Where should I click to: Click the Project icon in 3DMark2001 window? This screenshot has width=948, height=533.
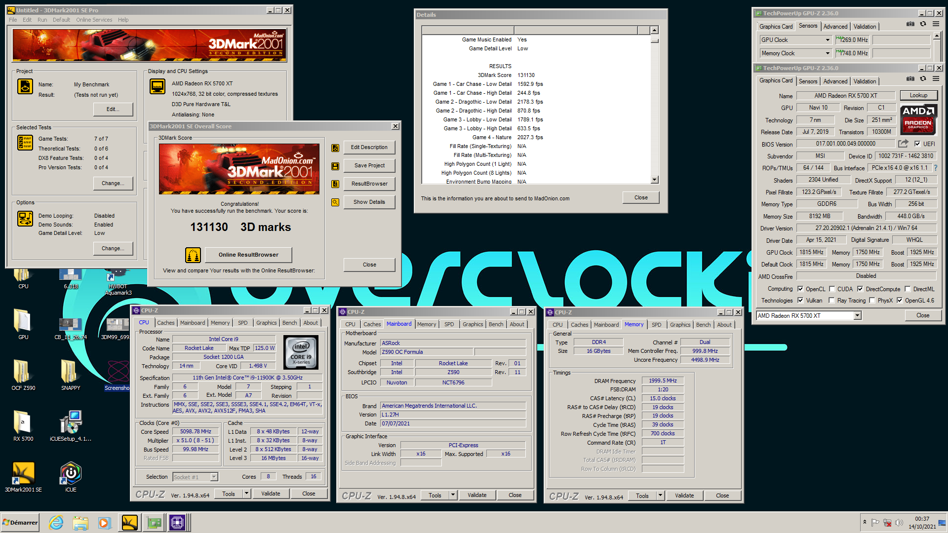tap(25, 86)
